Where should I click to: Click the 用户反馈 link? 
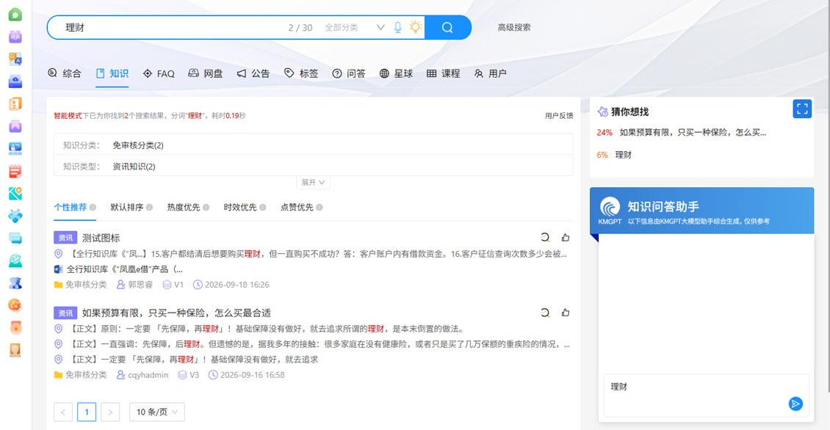click(559, 116)
